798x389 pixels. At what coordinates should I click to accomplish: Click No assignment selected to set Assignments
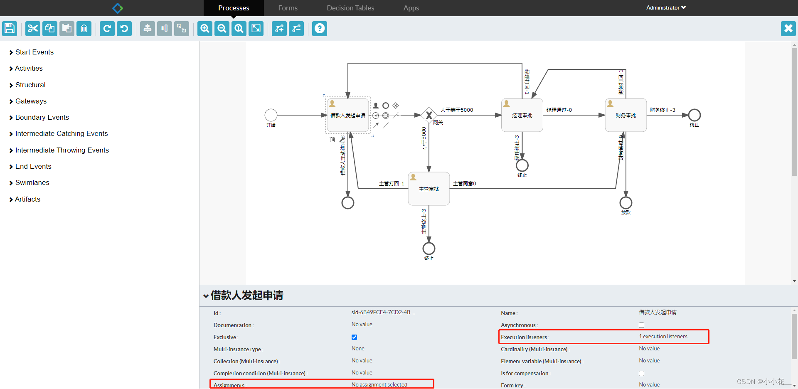(379, 384)
